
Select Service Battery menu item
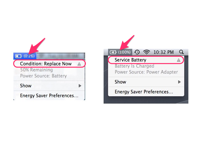pyautogui.click(x=146, y=60)
